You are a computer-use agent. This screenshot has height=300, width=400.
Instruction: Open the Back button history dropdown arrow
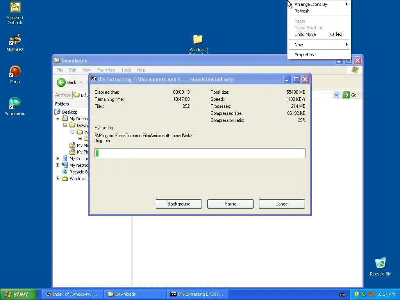coord(81,82)
